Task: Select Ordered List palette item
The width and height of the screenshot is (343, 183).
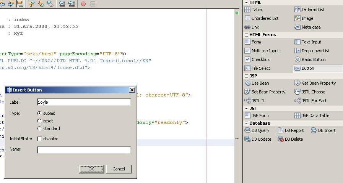Action: tap(309, 10)
